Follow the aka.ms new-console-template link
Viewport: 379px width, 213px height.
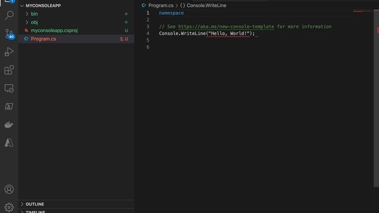coord(226,27)
